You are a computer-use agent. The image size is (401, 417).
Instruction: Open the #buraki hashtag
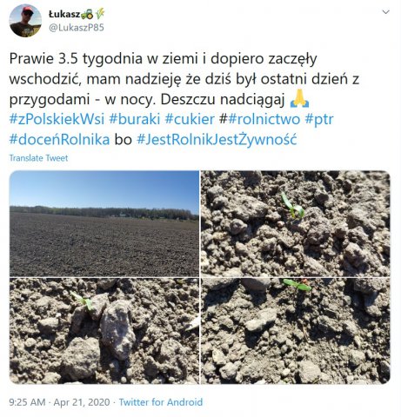pos(135,119)
